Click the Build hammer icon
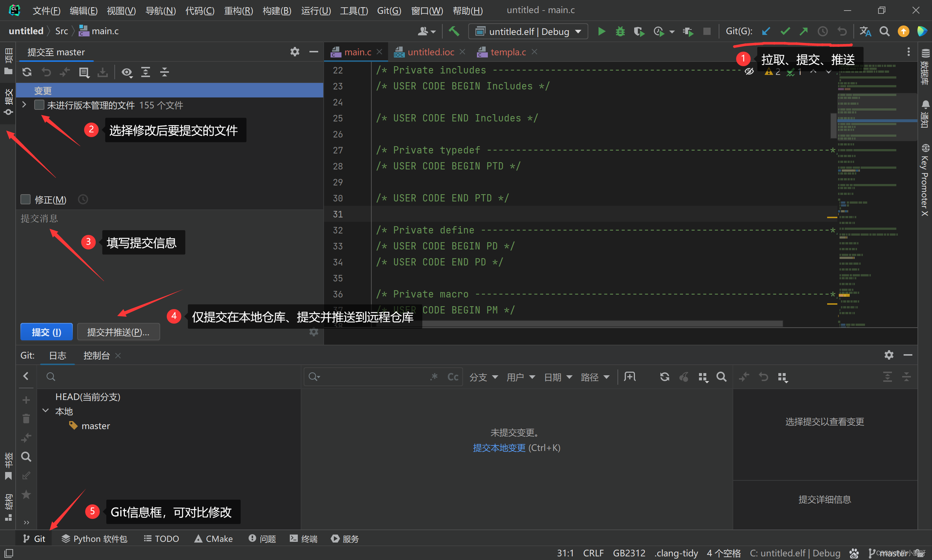 454,31
